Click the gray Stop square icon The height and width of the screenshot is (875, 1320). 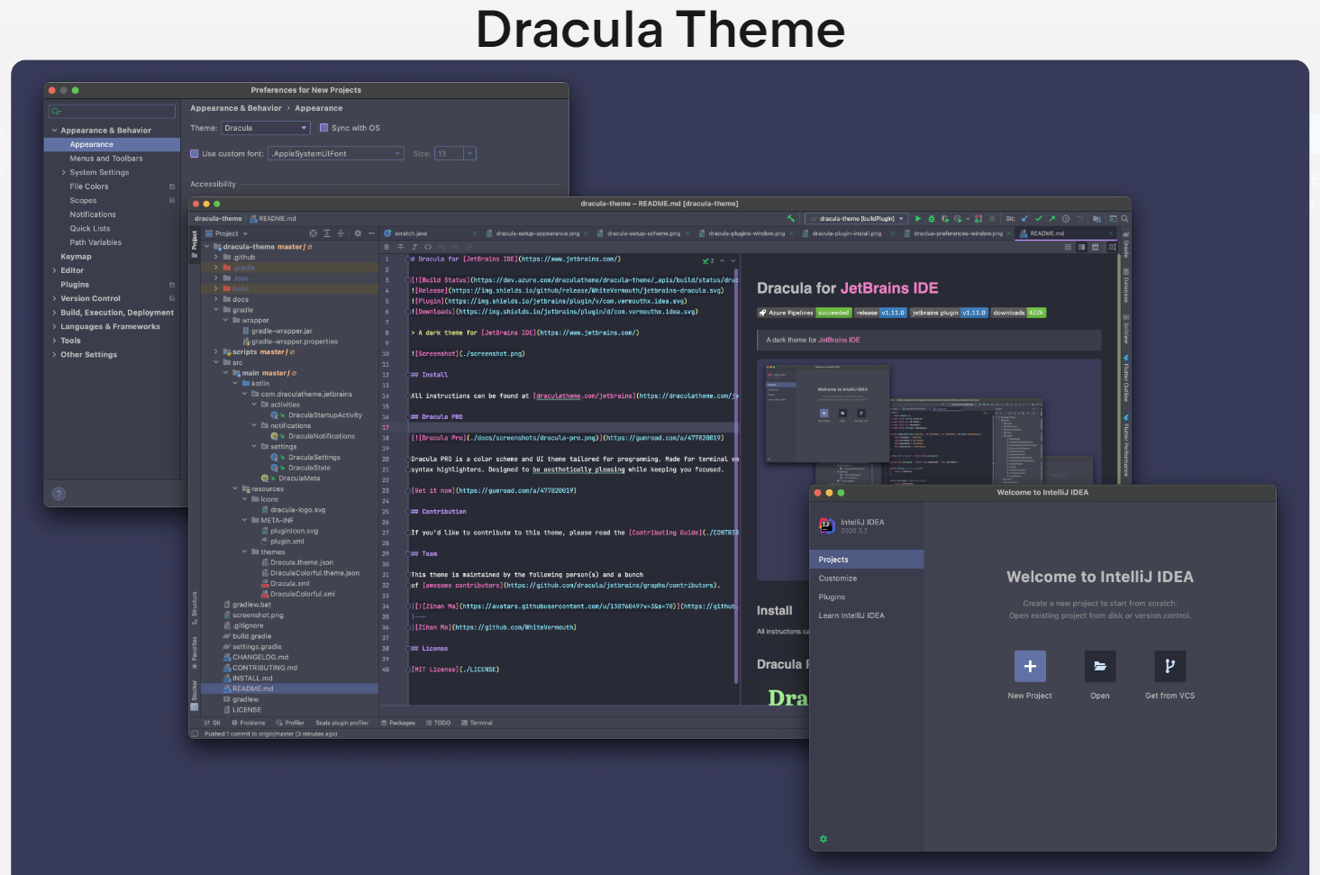point(992,219)
